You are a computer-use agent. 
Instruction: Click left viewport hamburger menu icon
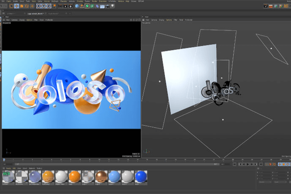tap(4, 20)
